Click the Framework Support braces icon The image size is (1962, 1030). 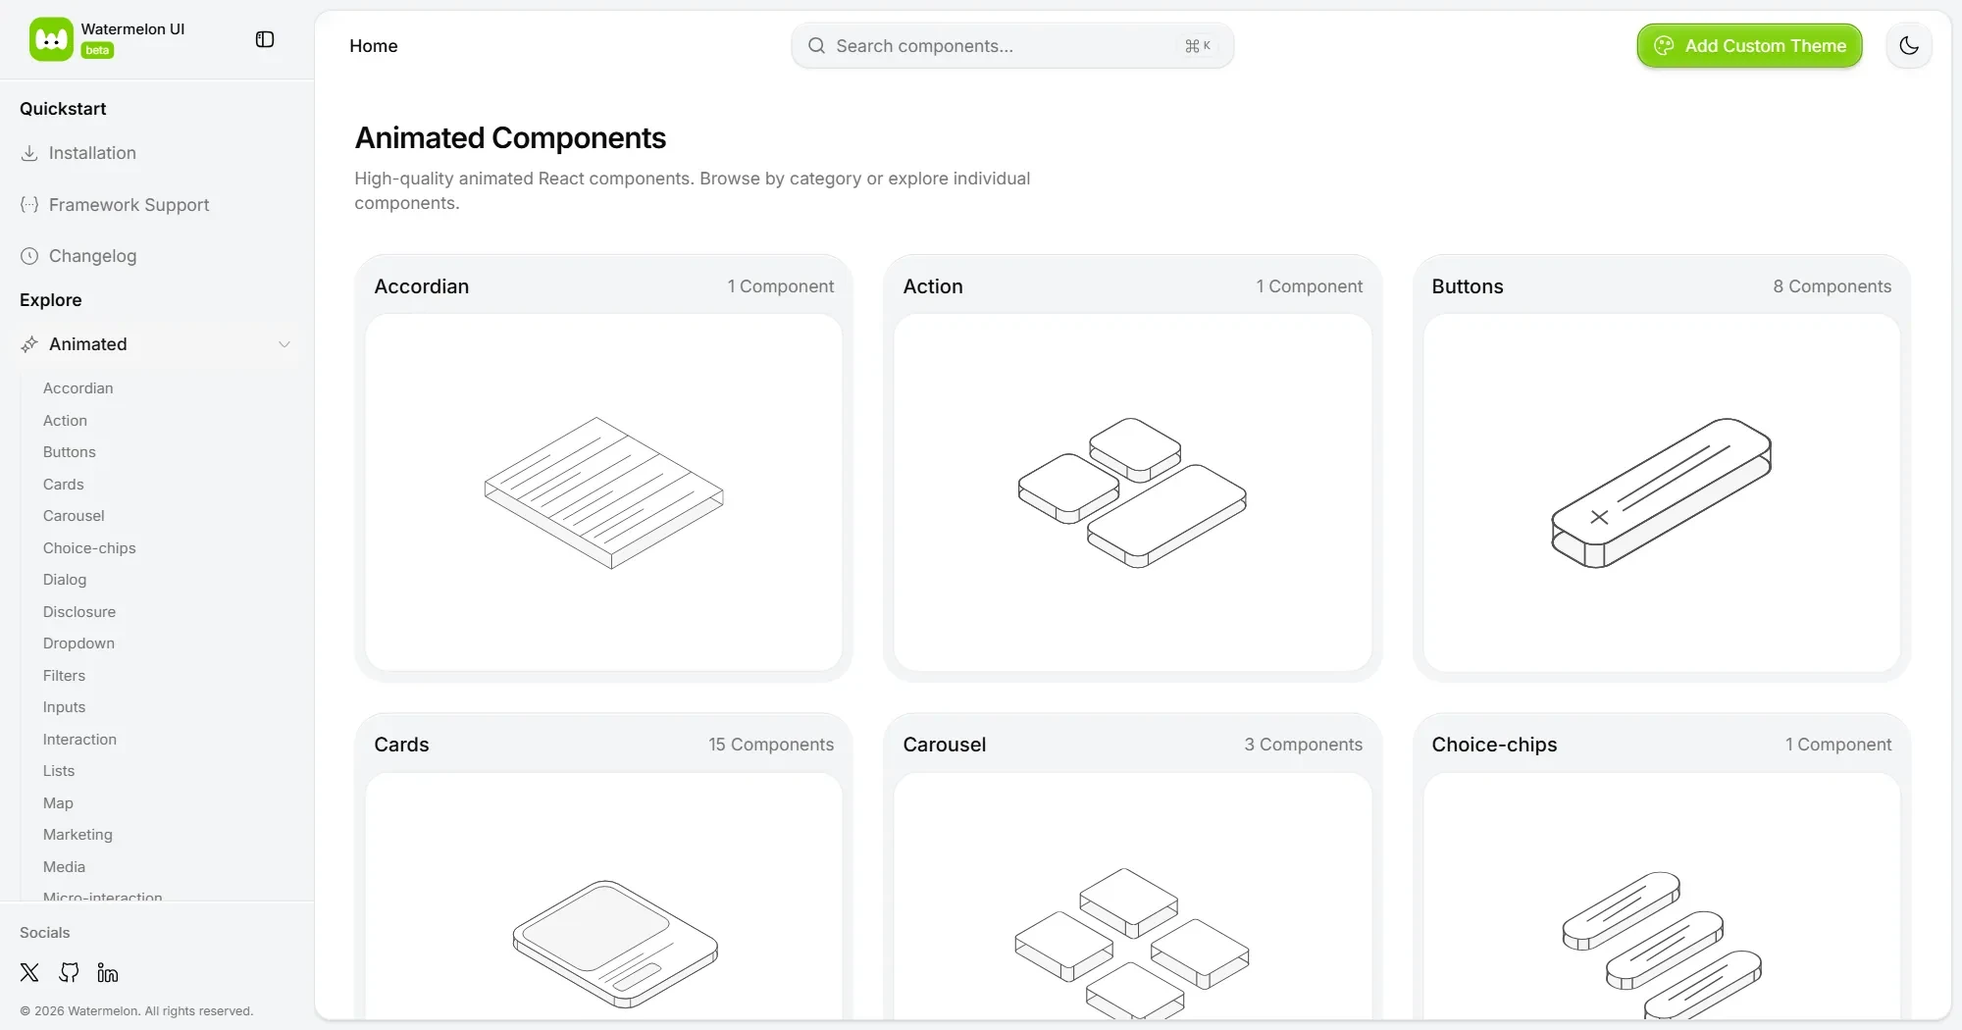click(29, 204)
